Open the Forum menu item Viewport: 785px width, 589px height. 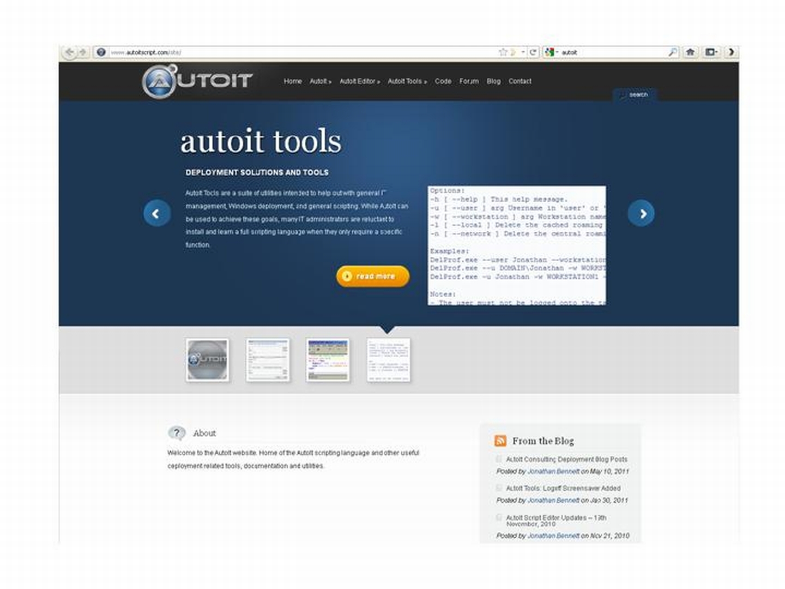click(469, 81)
